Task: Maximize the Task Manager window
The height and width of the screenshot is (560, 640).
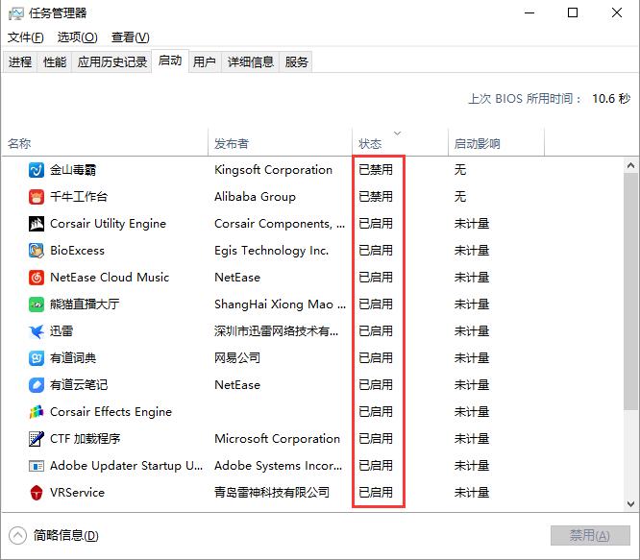Action: (x=573, y=12)
